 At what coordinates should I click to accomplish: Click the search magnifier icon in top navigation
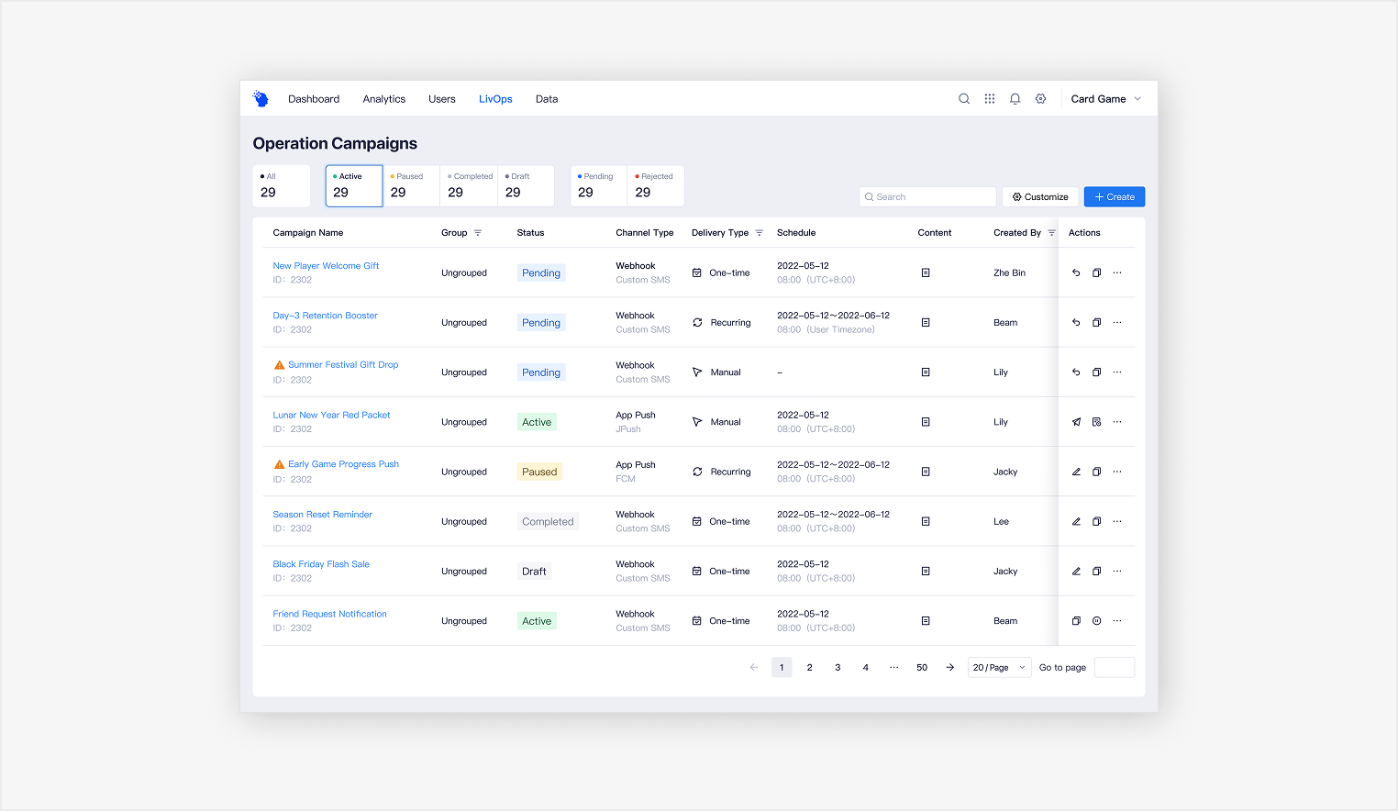point(964,99)
